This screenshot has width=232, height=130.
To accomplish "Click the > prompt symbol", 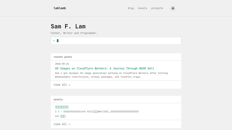I will pos(54,41).
